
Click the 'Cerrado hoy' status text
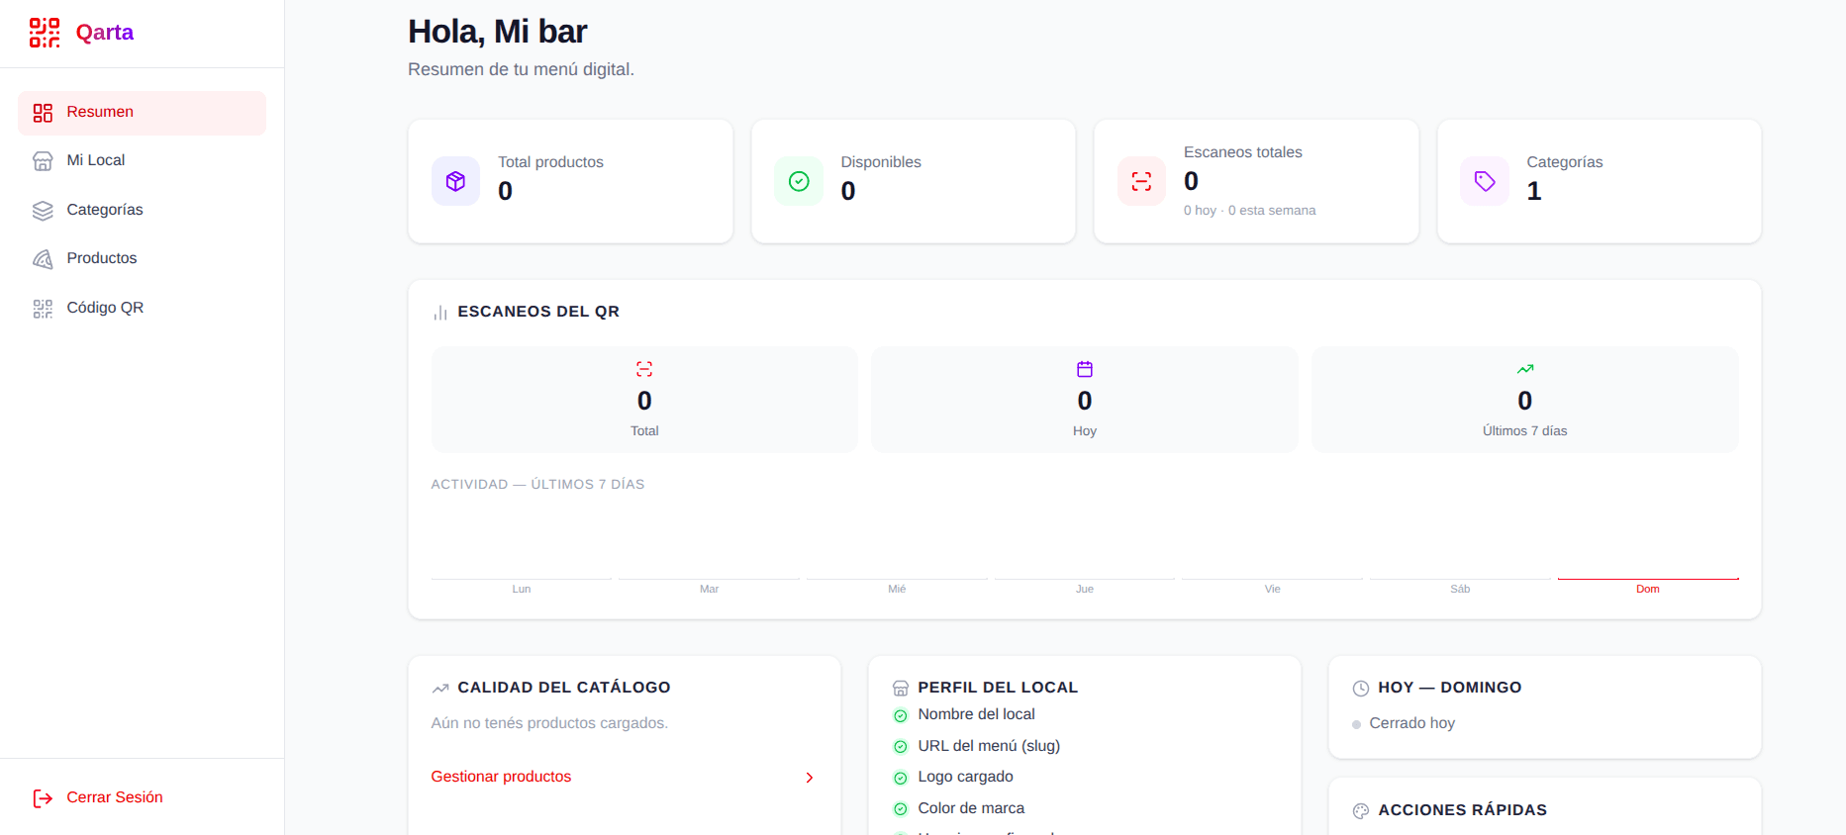click(x=1411, y=723)
